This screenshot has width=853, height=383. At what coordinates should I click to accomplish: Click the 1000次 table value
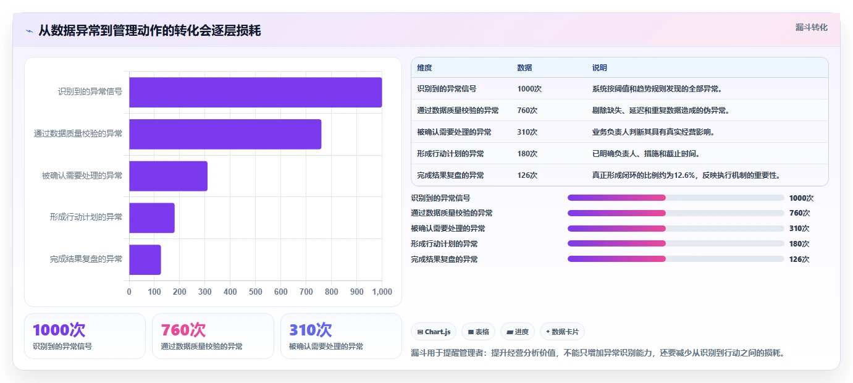click(x=529, y=89)
